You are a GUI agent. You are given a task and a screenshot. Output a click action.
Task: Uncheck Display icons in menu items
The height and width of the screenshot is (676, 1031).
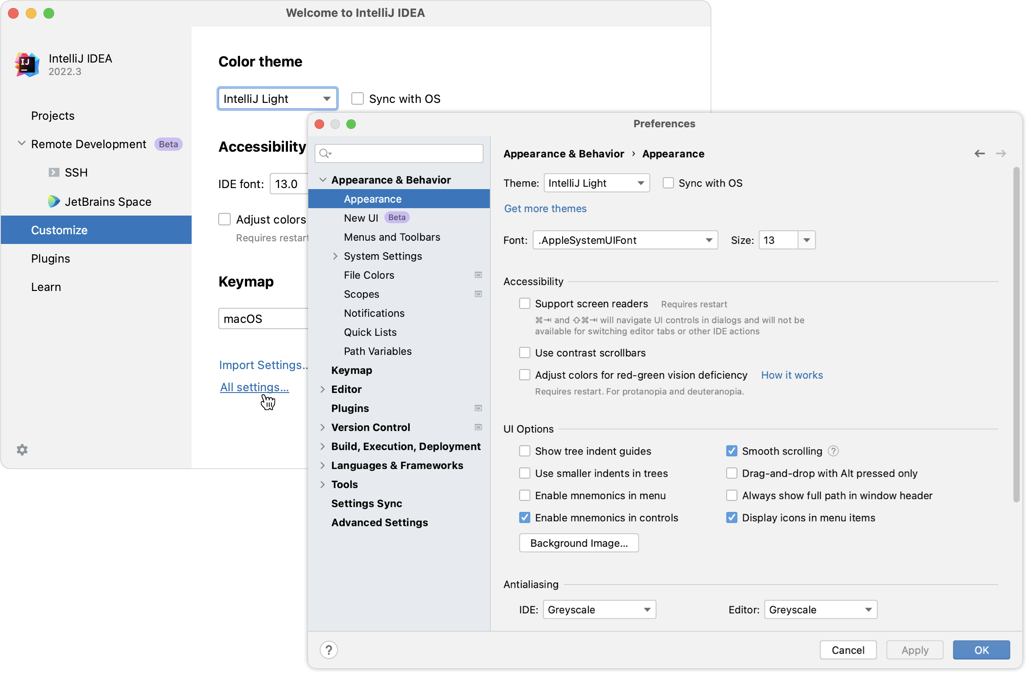[732, 518]
